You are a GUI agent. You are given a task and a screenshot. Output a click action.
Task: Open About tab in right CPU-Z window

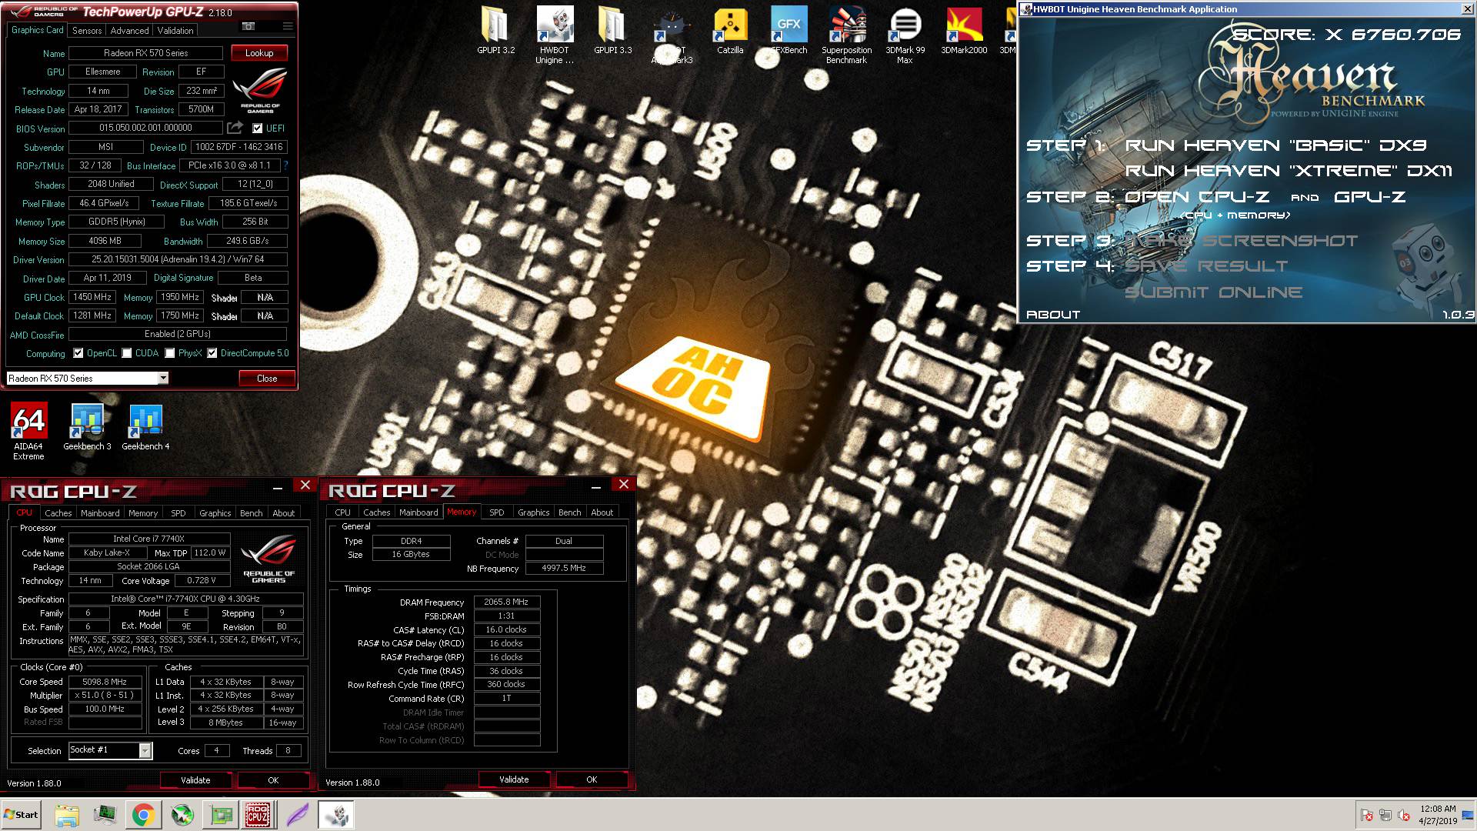tap(602, 512)
